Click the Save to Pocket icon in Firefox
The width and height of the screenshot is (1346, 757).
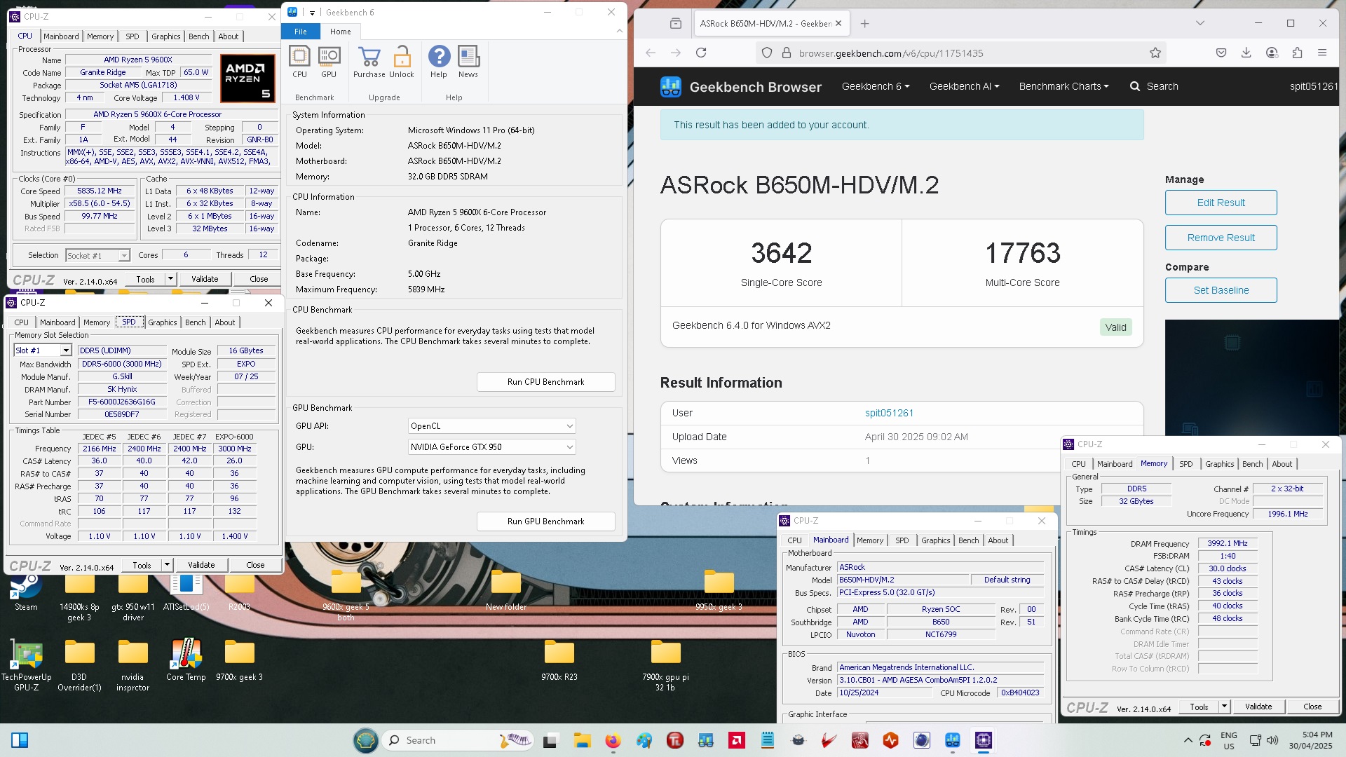point(1221,53)
